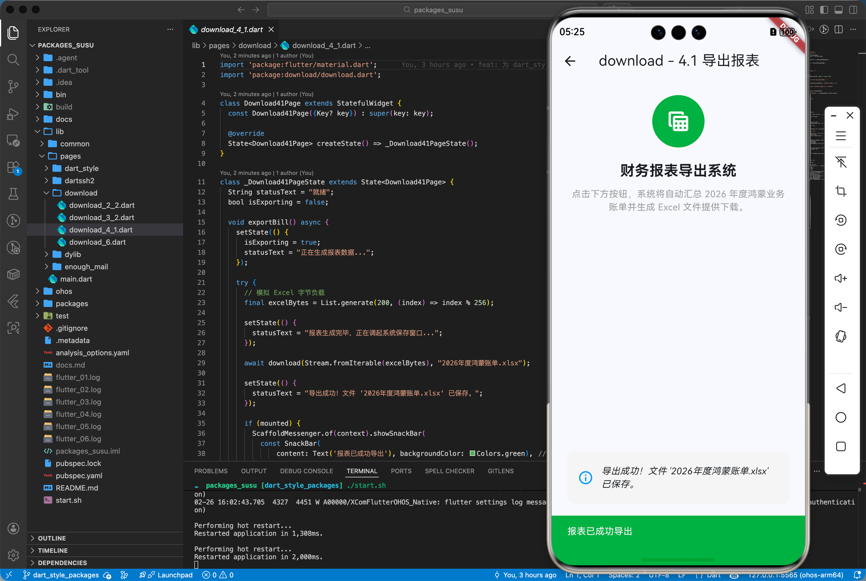
Task: Open the Search view in activity bar
Action: click(x=13, y=59)
